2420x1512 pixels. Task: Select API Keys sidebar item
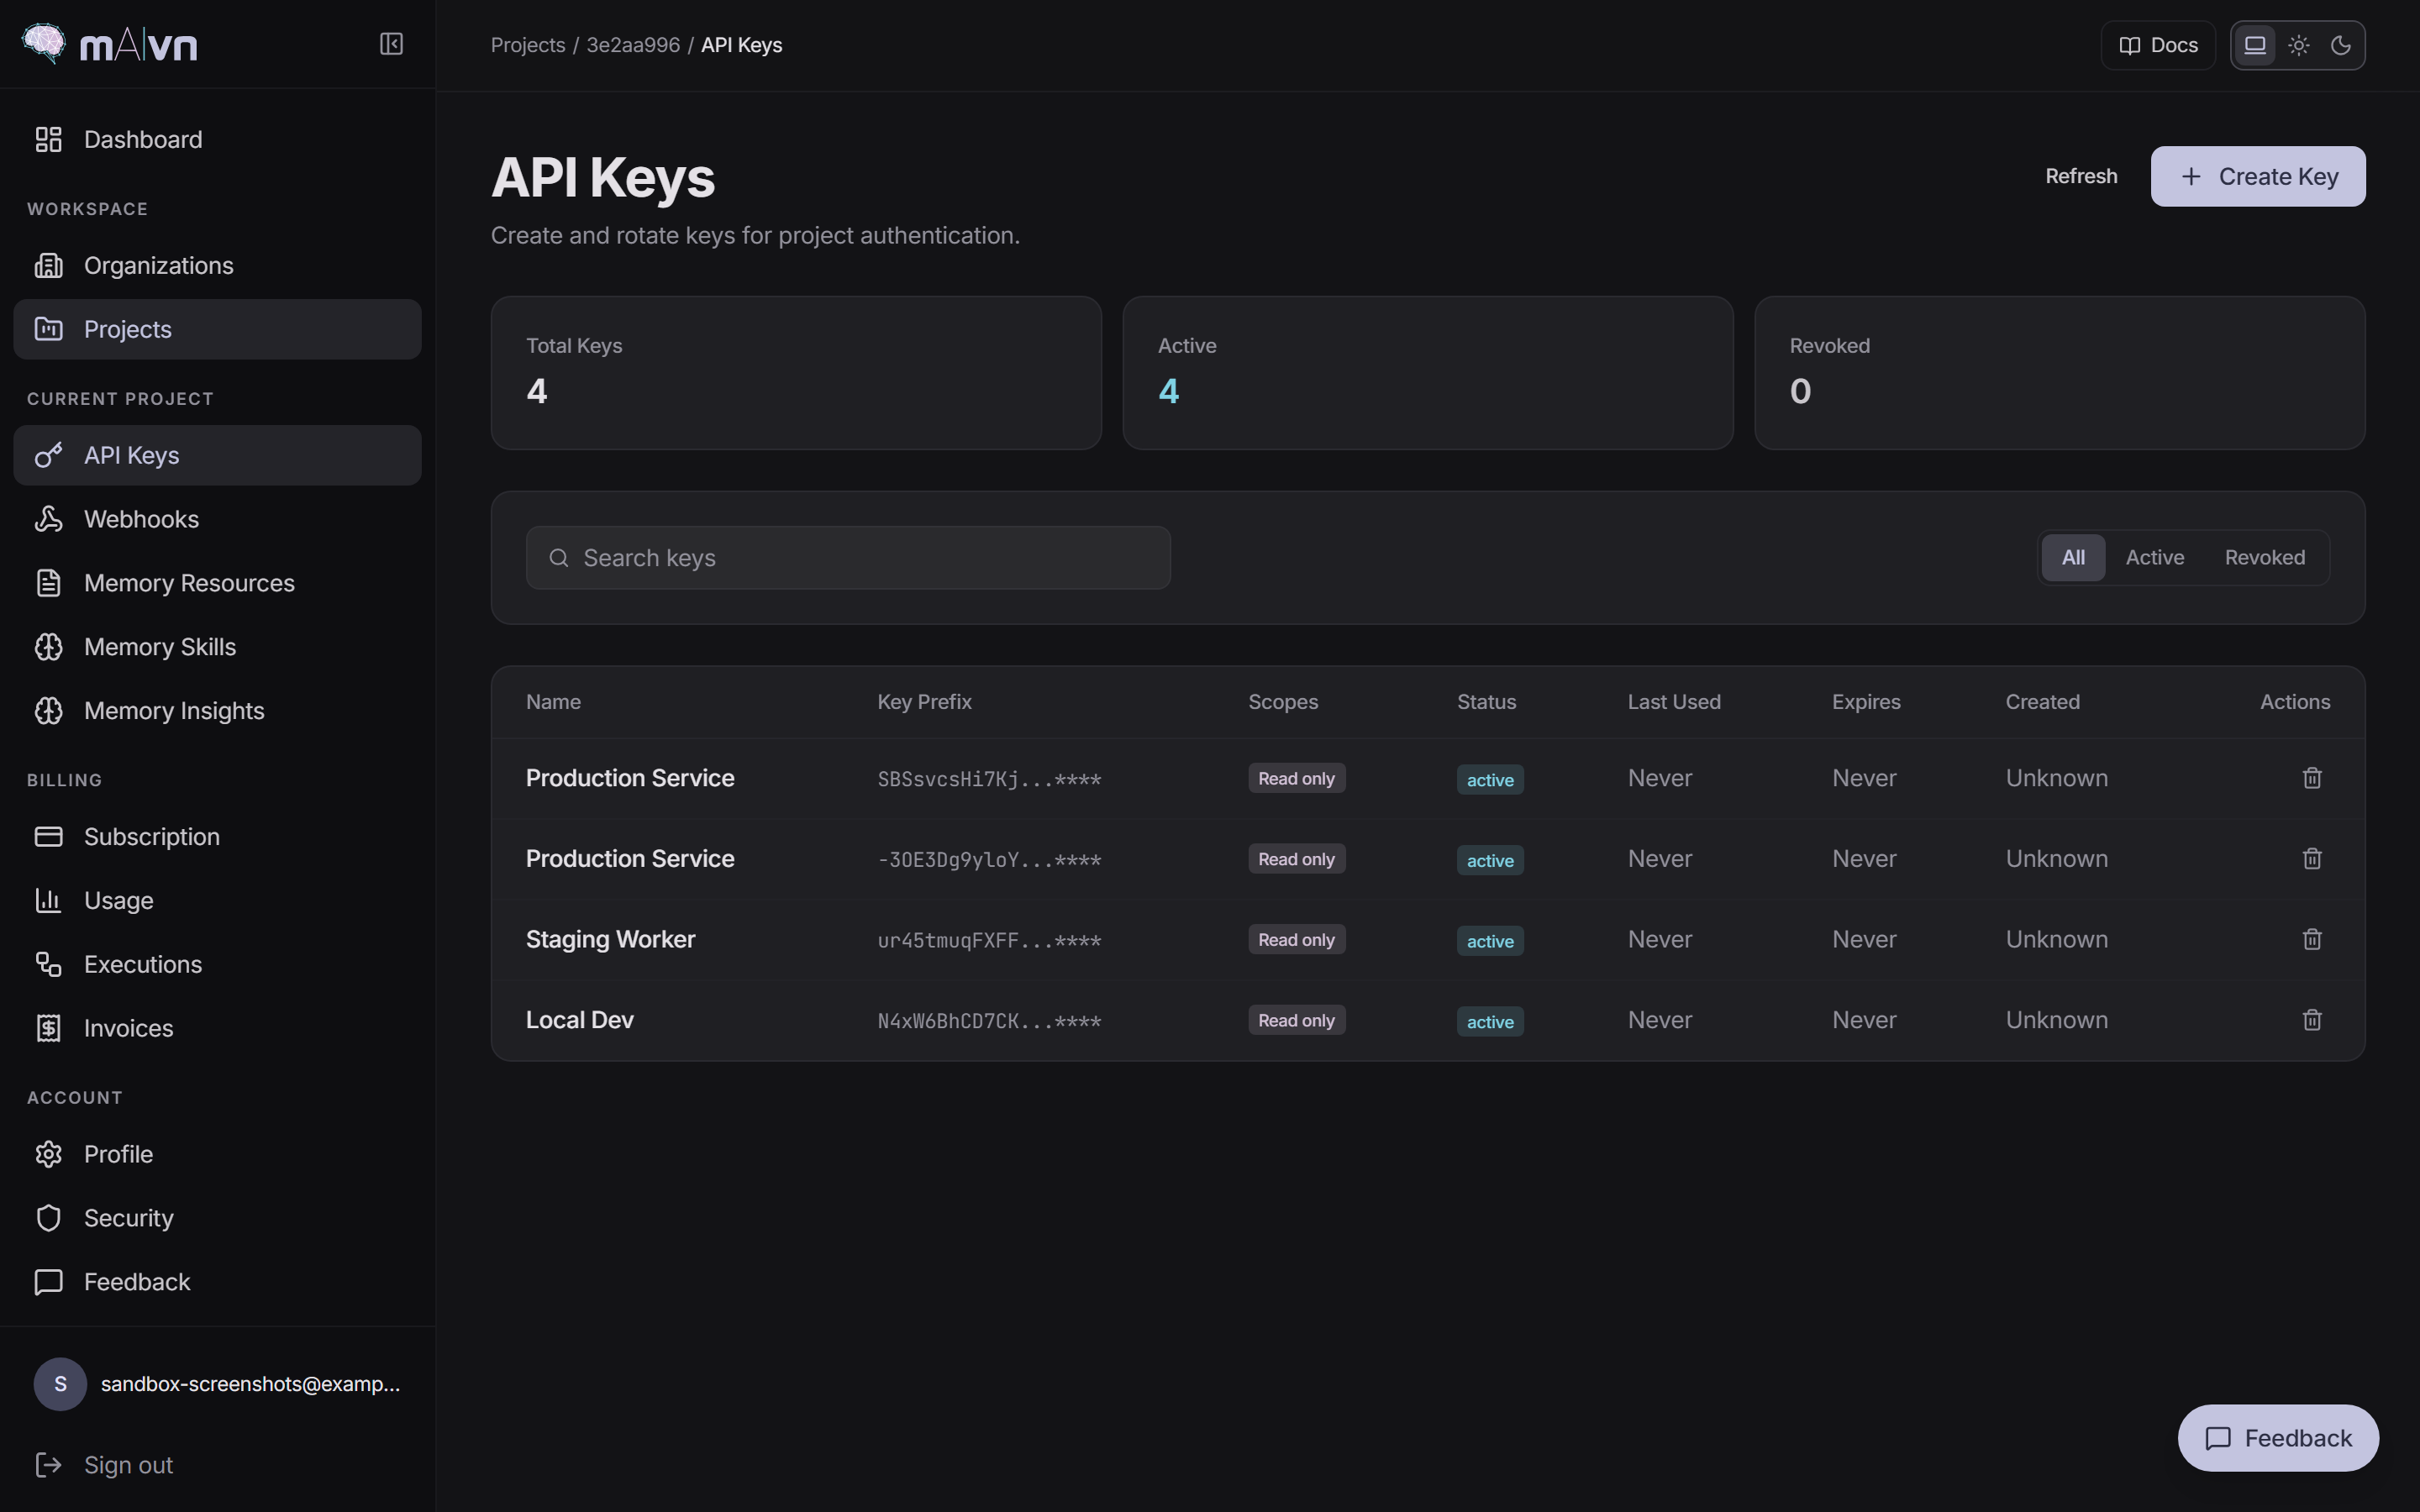tap(217, 455)
